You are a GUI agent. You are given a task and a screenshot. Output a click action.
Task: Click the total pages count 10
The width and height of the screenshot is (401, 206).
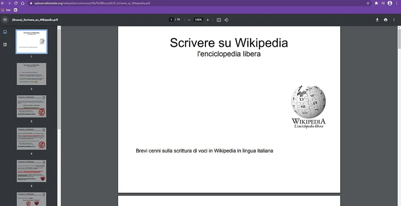(178, 20)
